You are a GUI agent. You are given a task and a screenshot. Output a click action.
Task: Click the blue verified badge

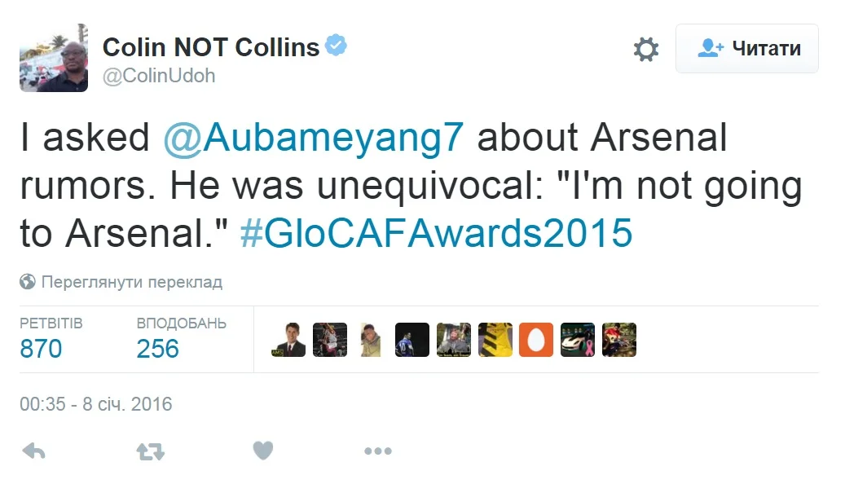(x=336, y=46)
